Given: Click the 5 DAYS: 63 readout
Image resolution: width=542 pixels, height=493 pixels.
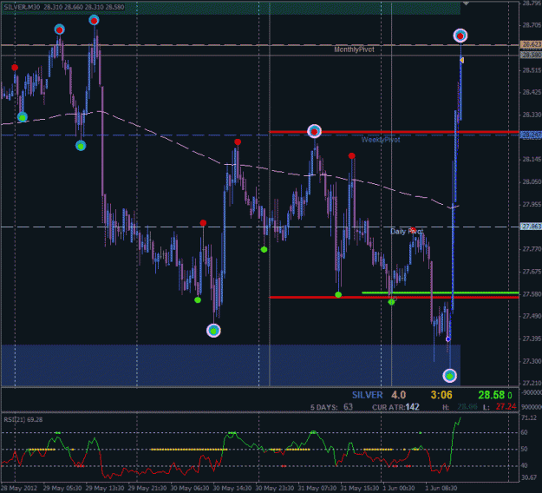Looking at the screenshot, I should 331,407.
